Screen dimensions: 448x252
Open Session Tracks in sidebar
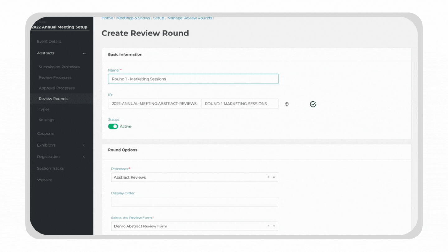pos(50,168)
